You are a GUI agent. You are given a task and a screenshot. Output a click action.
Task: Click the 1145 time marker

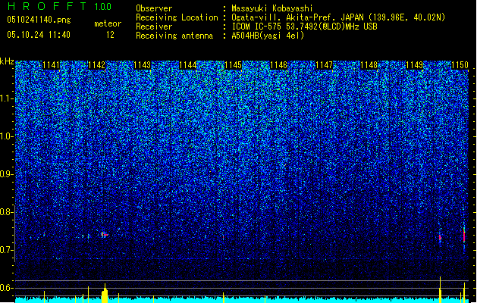[233, 65]
